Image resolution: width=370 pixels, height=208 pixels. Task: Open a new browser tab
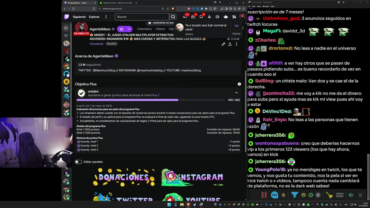(x=136, y=3)
